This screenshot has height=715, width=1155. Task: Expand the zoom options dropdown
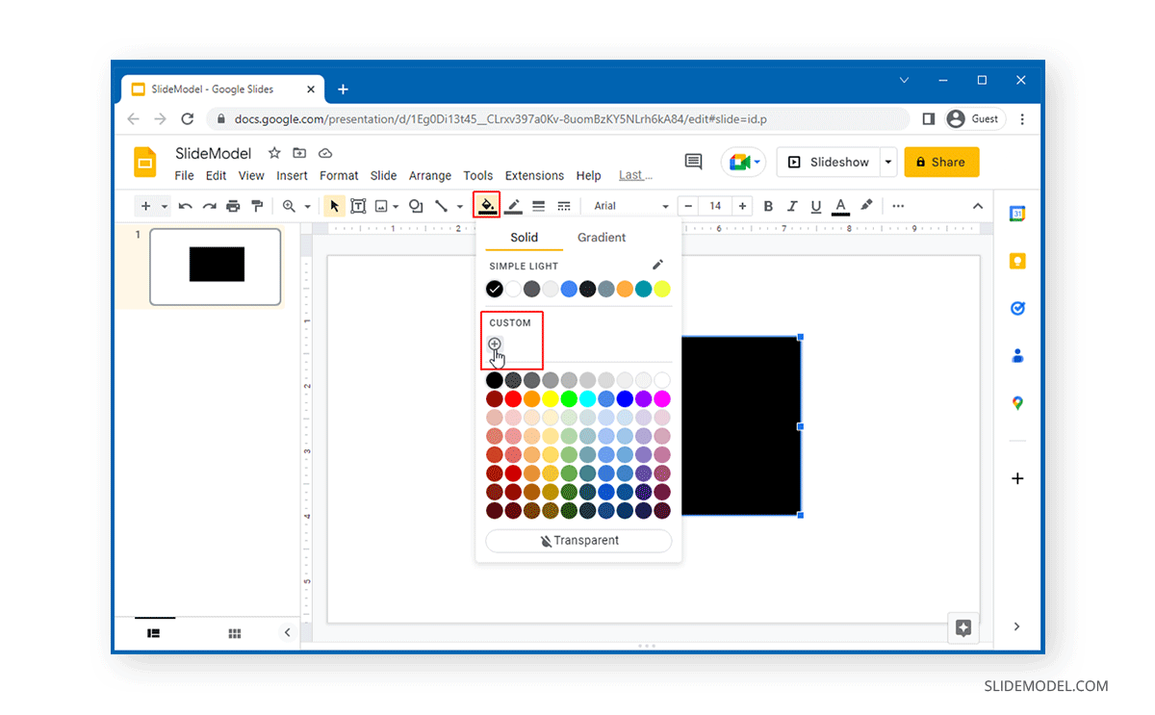click(306, 205)
